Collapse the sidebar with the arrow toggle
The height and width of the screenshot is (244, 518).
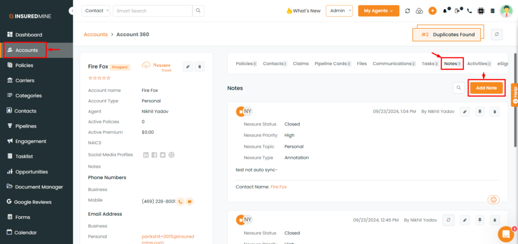(x=72, y=11)
